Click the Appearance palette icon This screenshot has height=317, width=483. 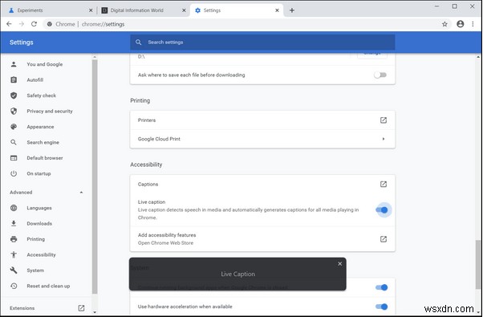click(x=14, y=127)
